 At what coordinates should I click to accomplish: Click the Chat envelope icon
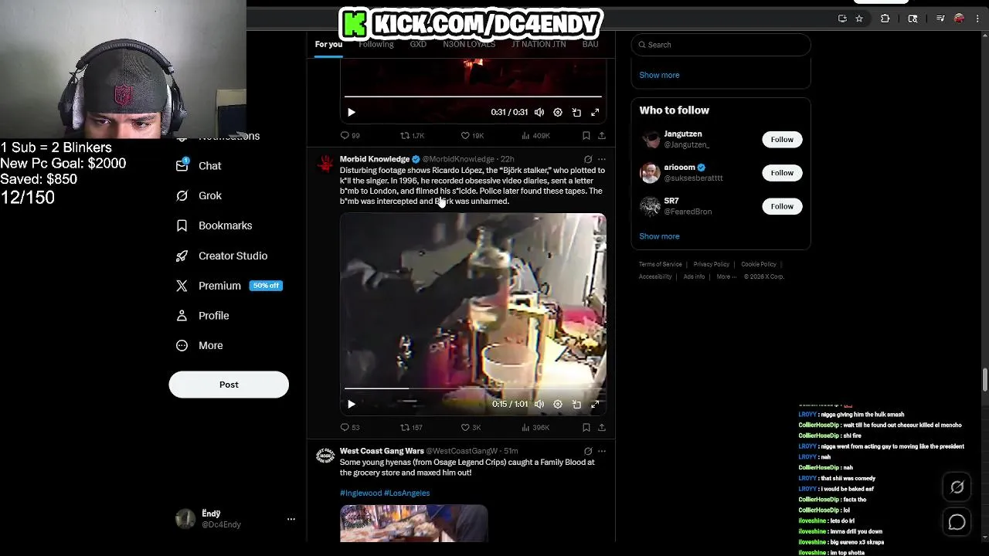pos(182,166)
